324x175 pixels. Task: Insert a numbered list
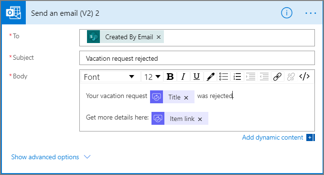click(x=237, y=77)
